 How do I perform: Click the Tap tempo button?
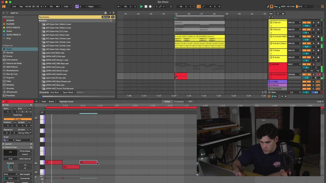click(x=21, y=6)
